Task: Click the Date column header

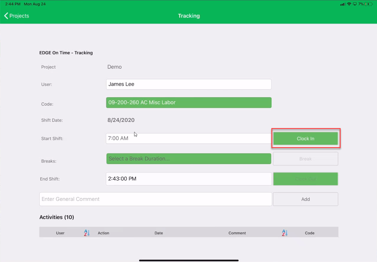Action: point(159,233)
